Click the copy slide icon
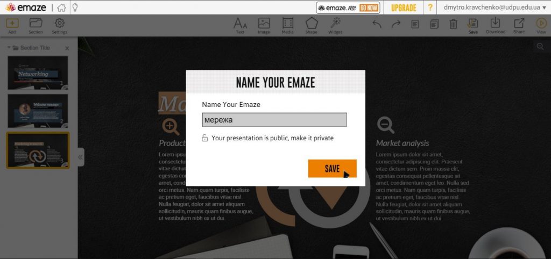Viewport: 551px width, 259px height. [x=415, y=24]
